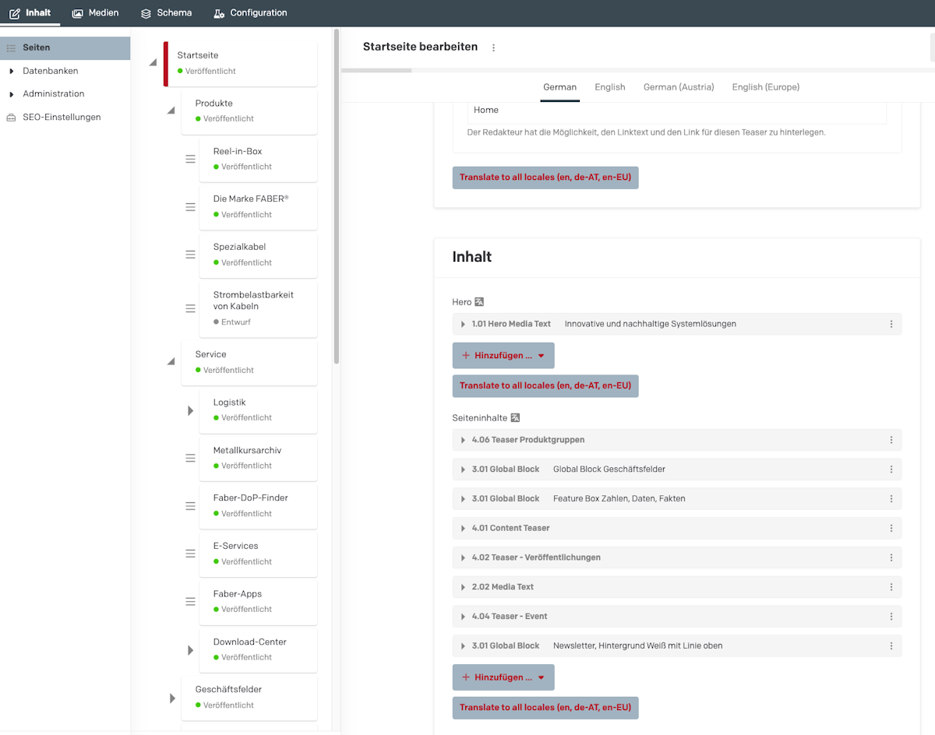This screenshot has height=735, width=935.
Task: Open options menu for 1.01 Hero Media Text
Action: pos(891,324)
